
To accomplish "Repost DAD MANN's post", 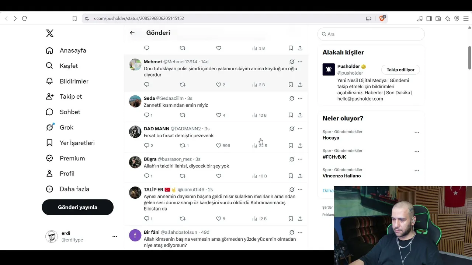I will tap(182, 146).
